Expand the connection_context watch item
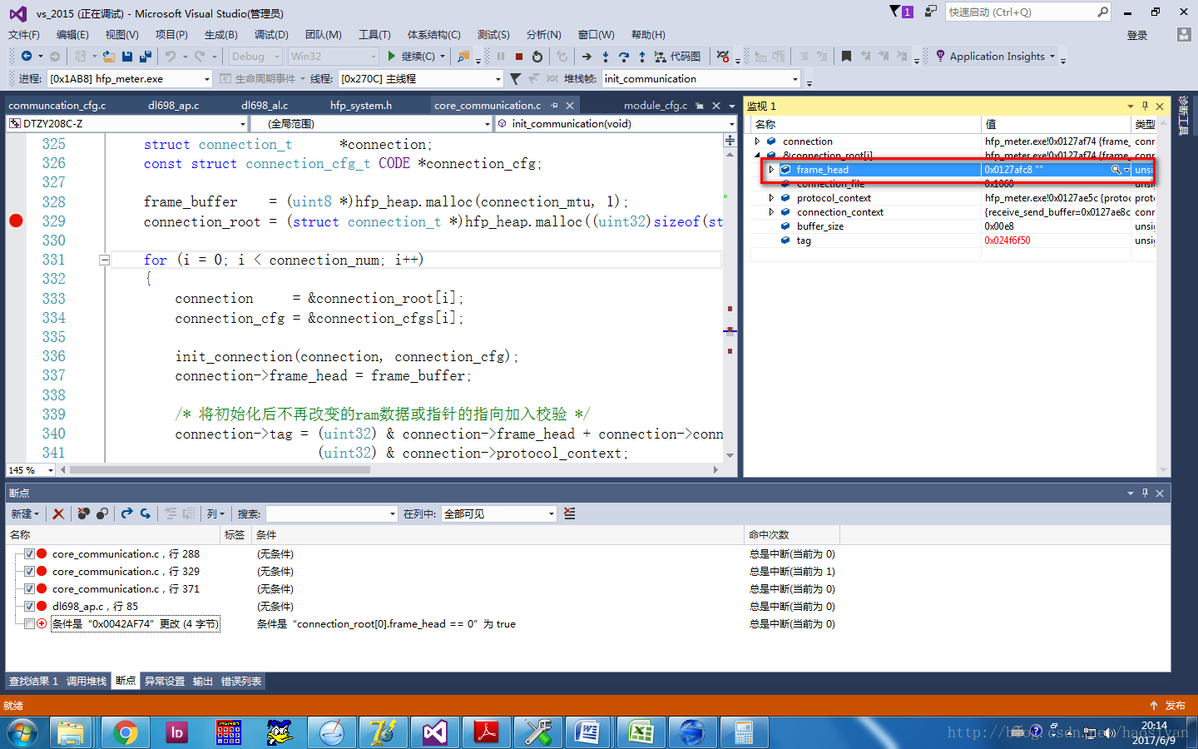Screen dimensions: 1198x749 pos(771,212)
